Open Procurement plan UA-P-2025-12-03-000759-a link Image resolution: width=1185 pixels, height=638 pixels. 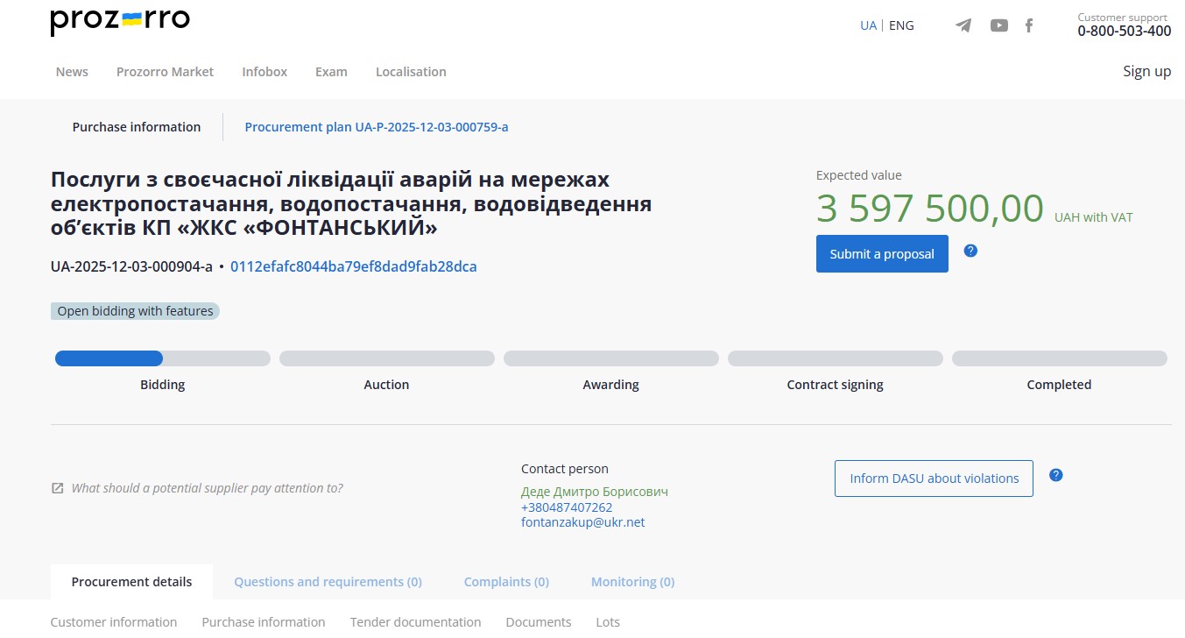tap(377, 127)
